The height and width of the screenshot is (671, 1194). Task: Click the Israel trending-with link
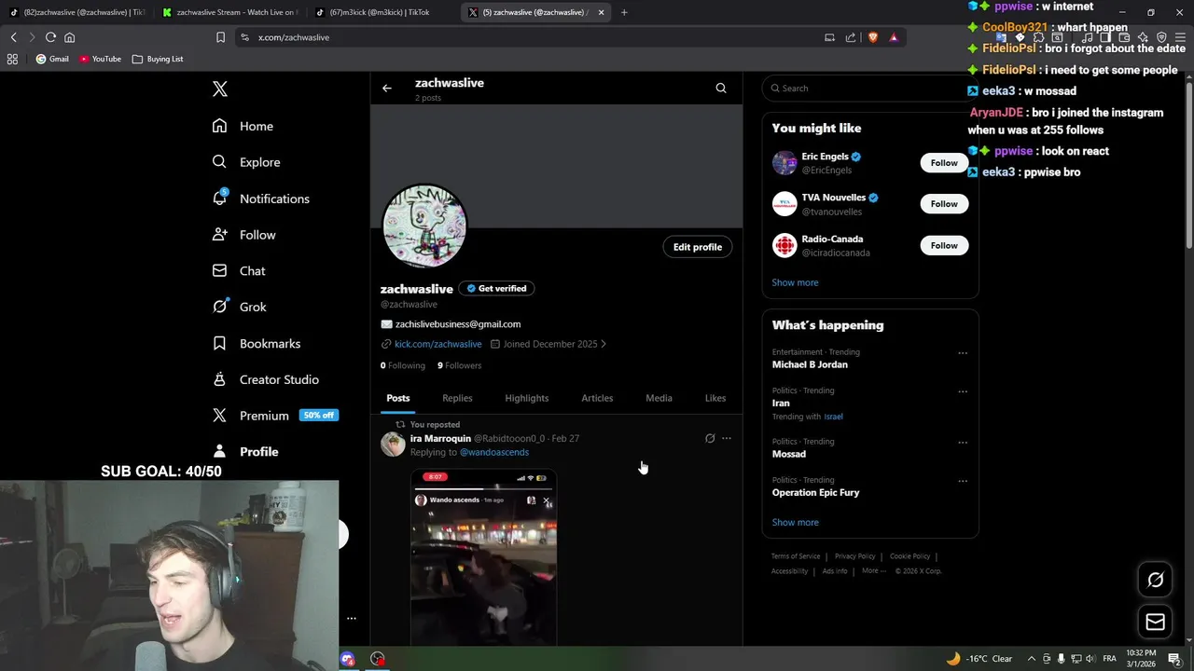[x=833, y=417]
